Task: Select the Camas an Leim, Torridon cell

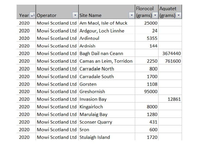Action: 106,61
